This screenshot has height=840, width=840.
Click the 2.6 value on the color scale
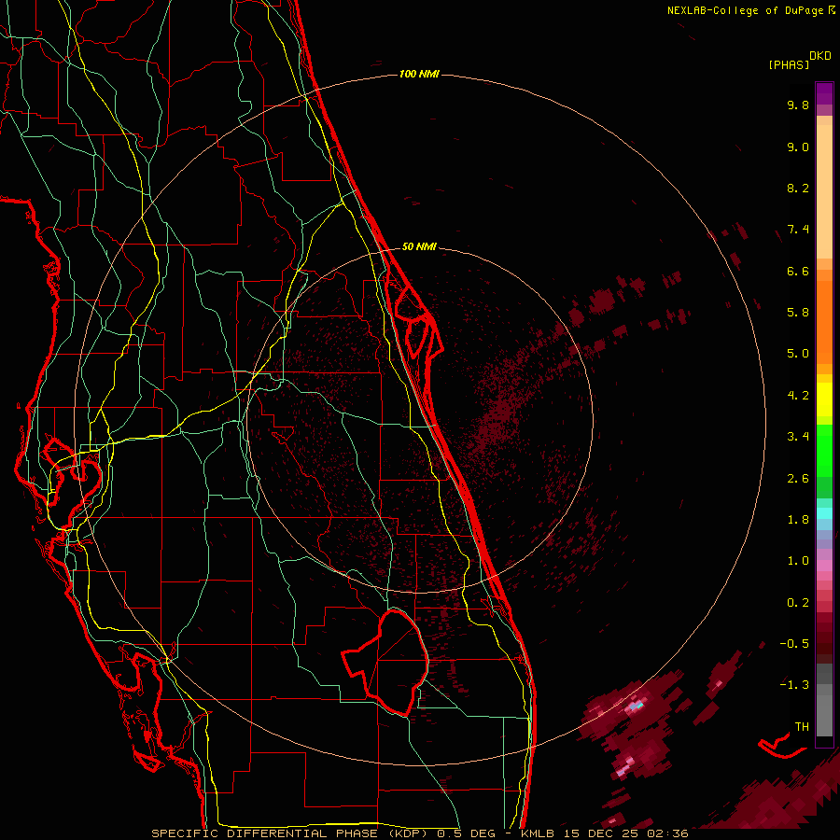click(x=798, y=479)
